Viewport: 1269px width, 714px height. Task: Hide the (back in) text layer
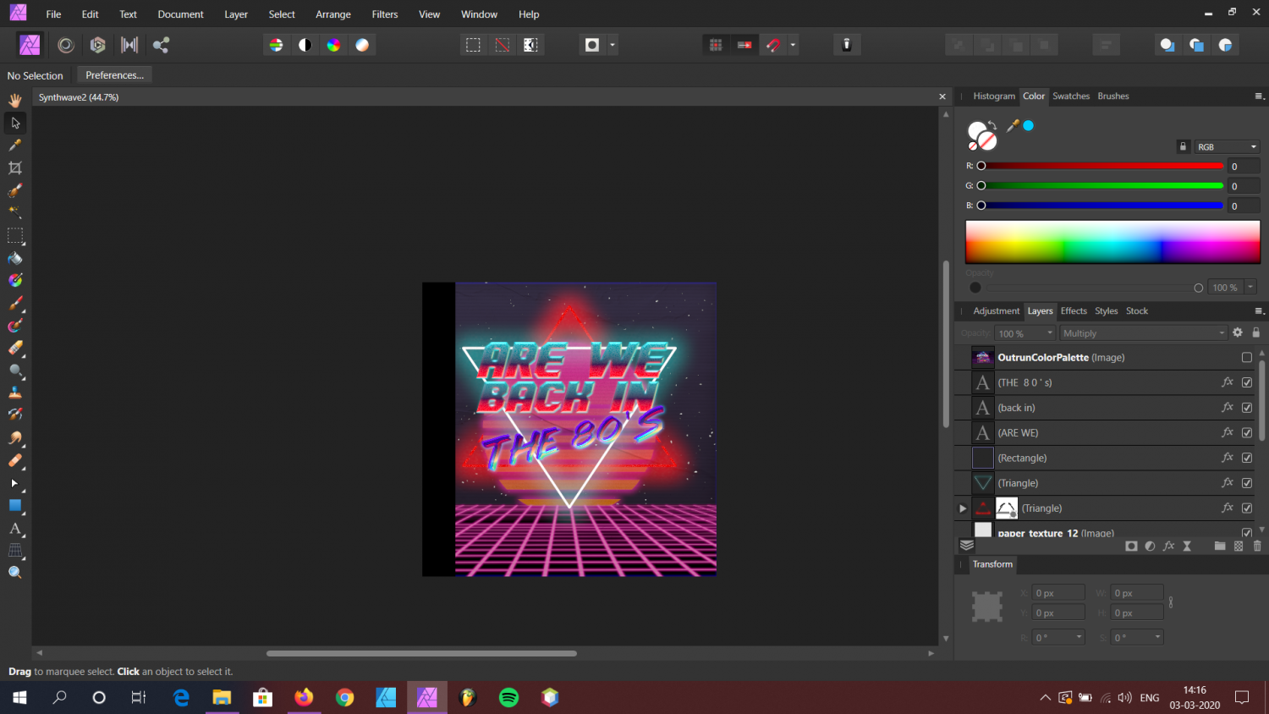click(1246, 407)
